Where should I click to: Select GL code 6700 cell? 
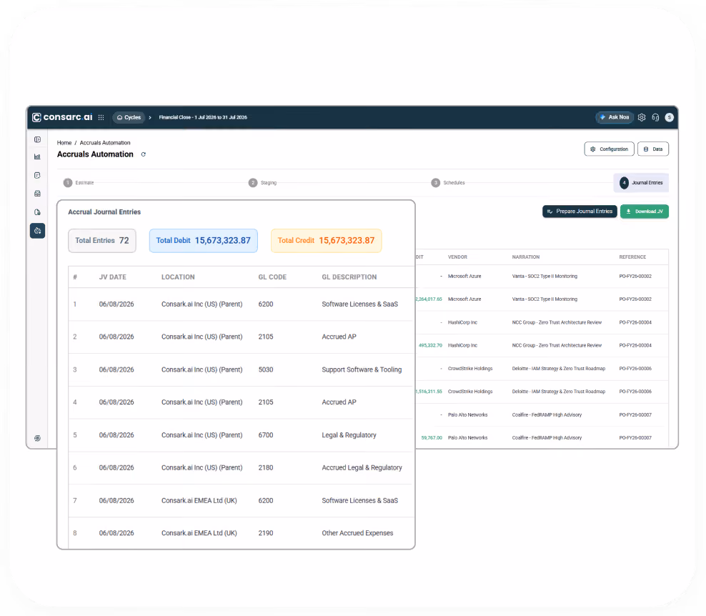[x=266, y=435]
